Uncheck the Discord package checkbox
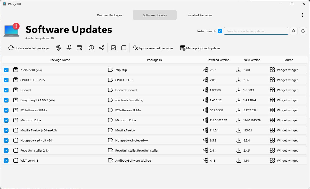 pyautogui.click(x=6, y=90)
